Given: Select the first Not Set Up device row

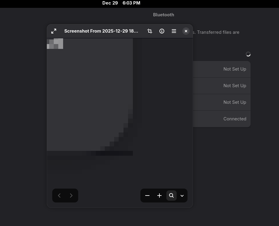Looking at the screenshot, I should click(x=222, y=69).
